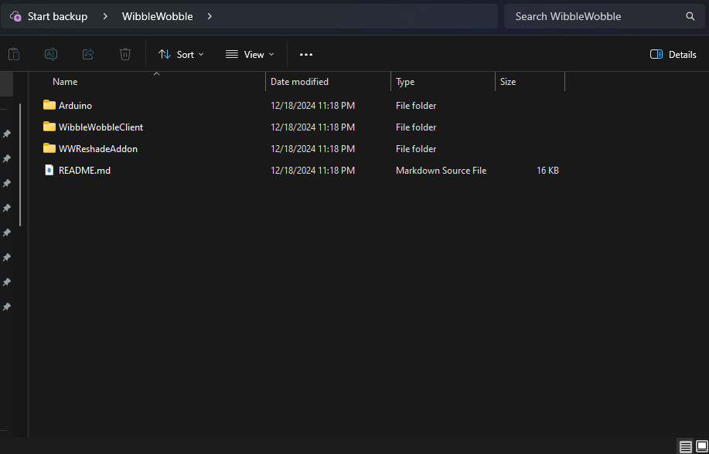The image size is (709, 454).
Task: Click the Share icon in the toolbar
Action: coord(88,54)
